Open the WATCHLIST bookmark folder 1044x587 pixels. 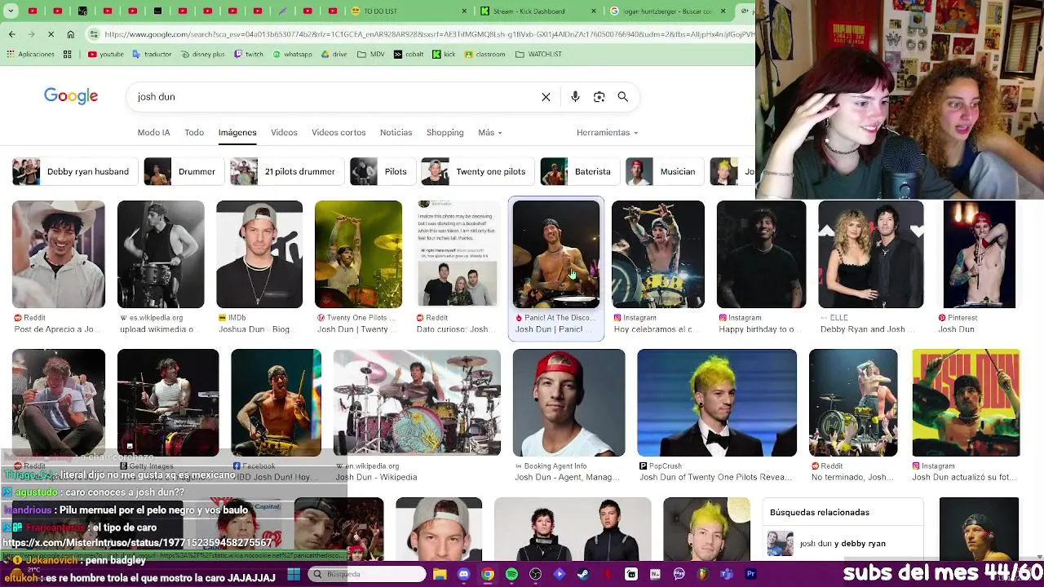pyautogui.click(x=538, y=55)
